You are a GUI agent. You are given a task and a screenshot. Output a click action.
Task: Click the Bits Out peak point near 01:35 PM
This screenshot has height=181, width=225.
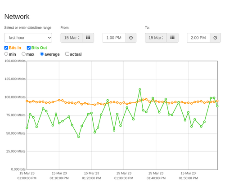pyautogui.click(x=140, y=89)
